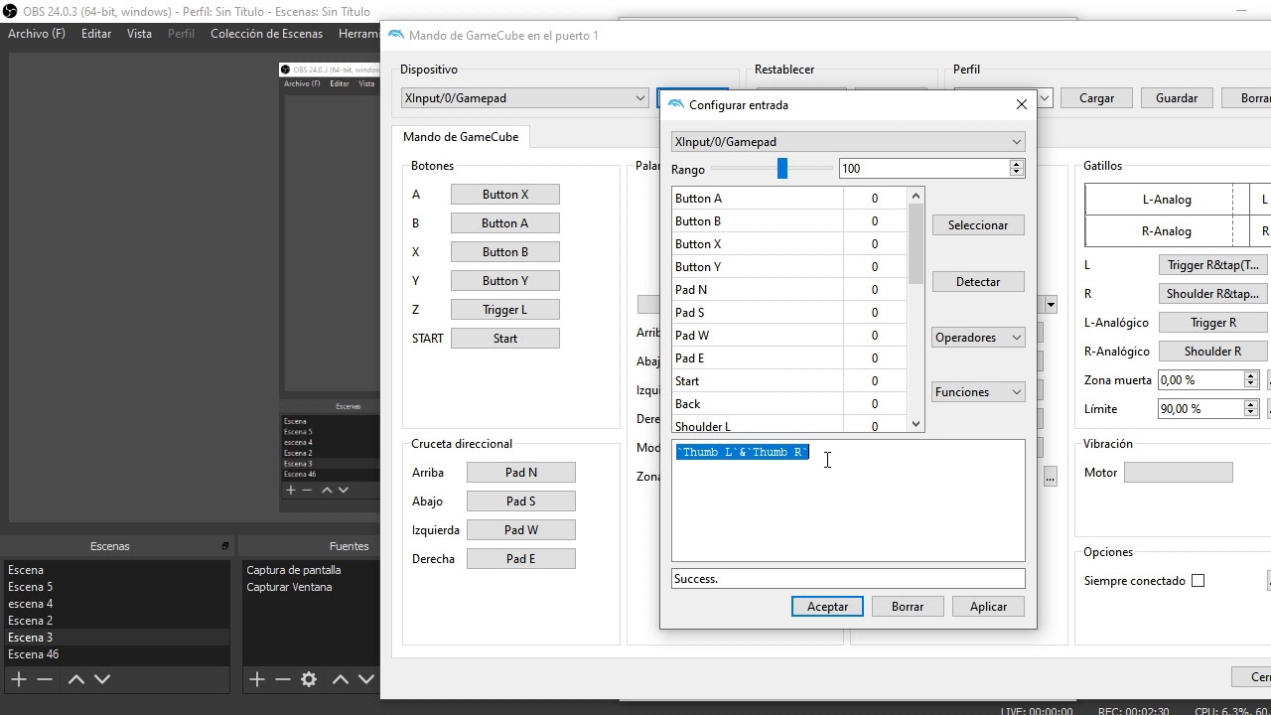Move scene down arrow in Escenas panel
1271x715 pixels.
coord(101,679)
